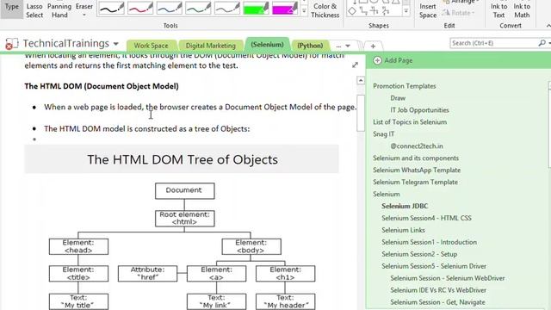551x310 pixels.
Task: Open Selenium Session - Selenium WebDriver
Action: click(448, 278)
